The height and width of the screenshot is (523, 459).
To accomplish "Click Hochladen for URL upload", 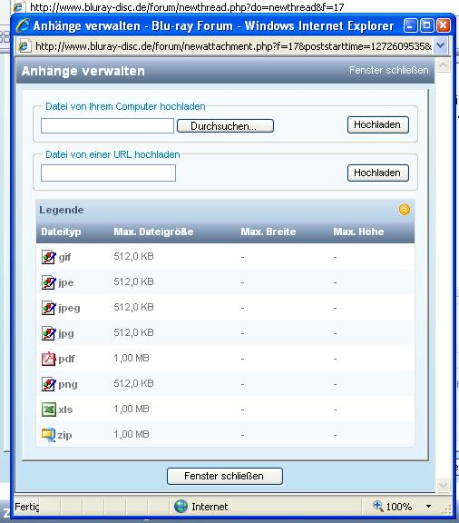I will [x=378, y=173].
